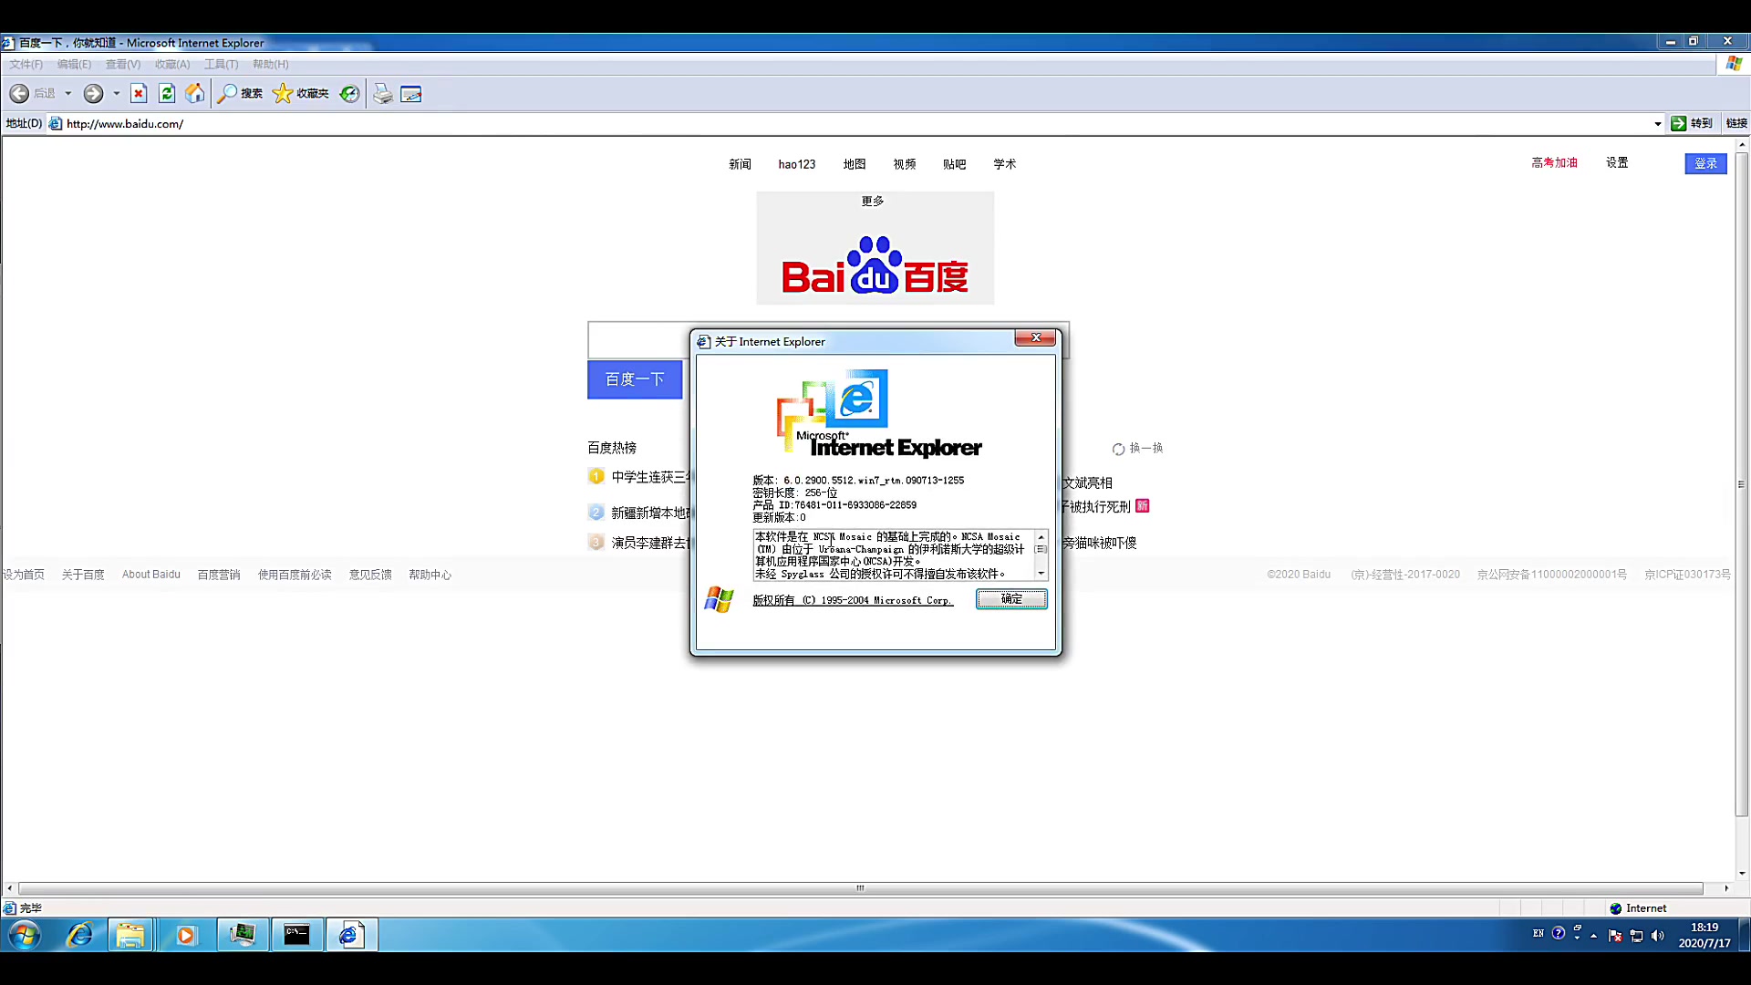Open Search pane with magnifier icon
The image size is (1751, 985).
(x=227, y=93)
